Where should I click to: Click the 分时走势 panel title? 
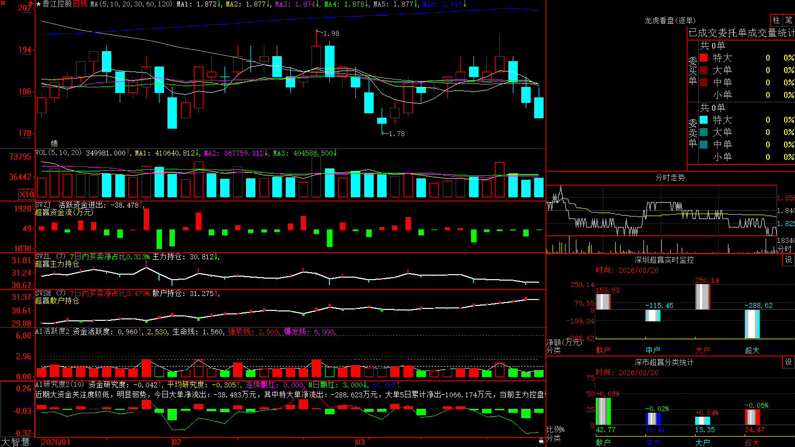[x=670, y=177]
